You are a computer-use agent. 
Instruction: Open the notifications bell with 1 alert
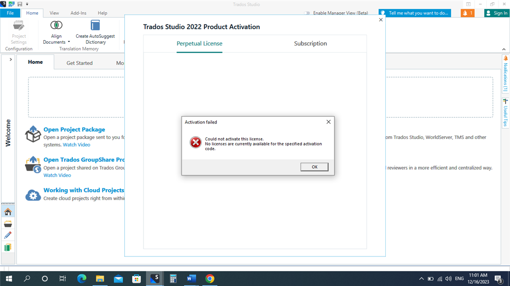(x=467, y=13)
